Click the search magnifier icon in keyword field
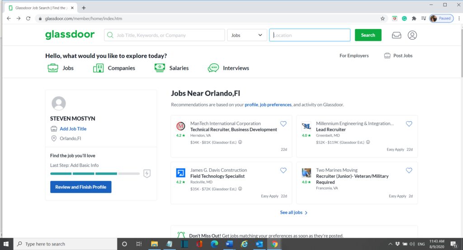463x250 pixels. click(110, 35)
